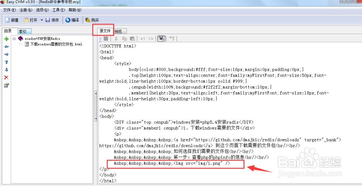Click the line with windows安装+php5.4安装radis
The height and width of the screenshot is (186, 362).
pos(184,122)
